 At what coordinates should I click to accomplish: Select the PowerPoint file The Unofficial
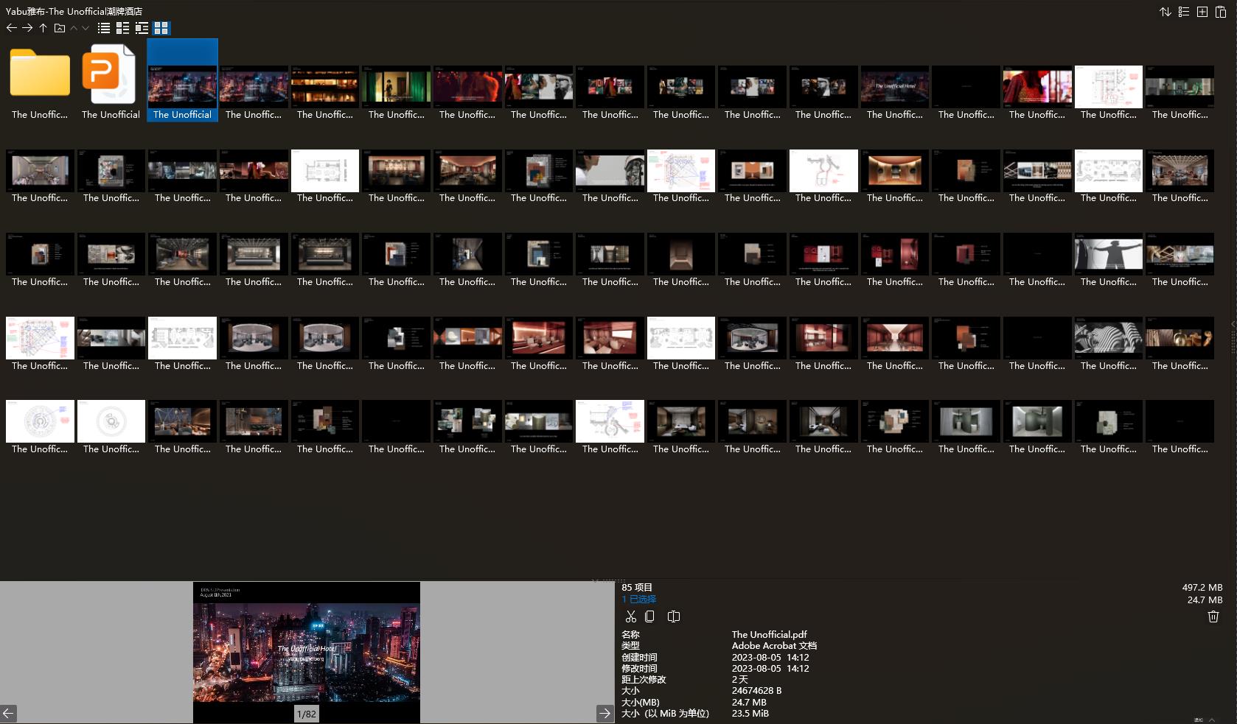click(111, 74)
